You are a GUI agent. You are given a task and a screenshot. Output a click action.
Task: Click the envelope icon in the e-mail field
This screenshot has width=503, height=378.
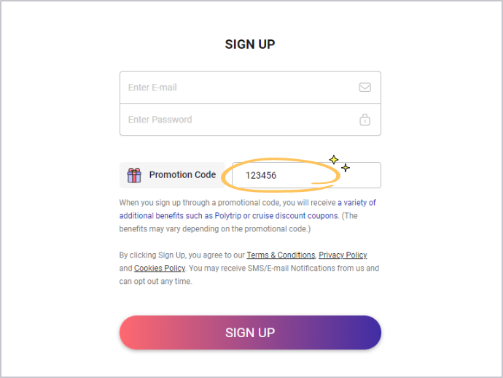[x=364, y=88]
